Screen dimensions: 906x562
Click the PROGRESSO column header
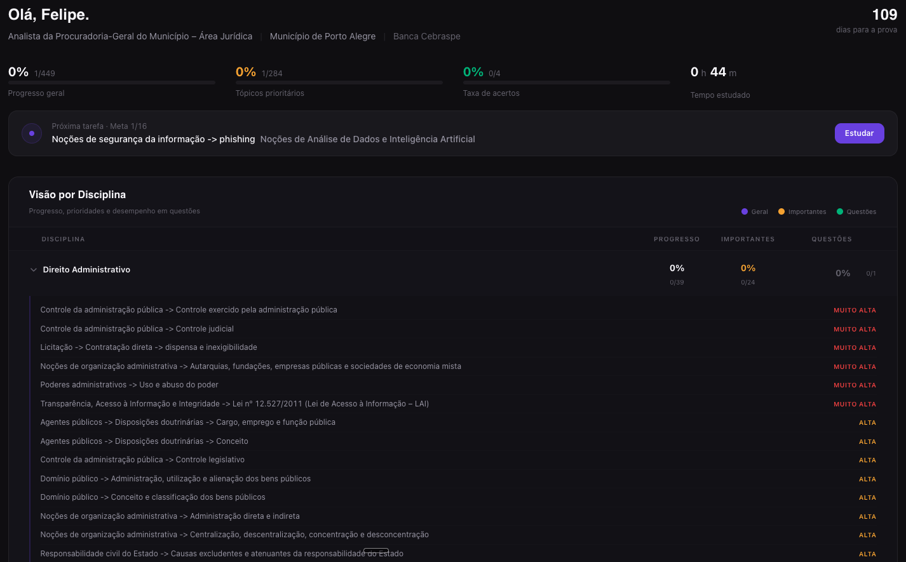(677, 239)
